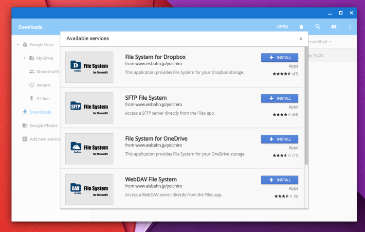The image size is (365, 232).
Task: Install File System for OneDrive
Action: coord(279,139)
